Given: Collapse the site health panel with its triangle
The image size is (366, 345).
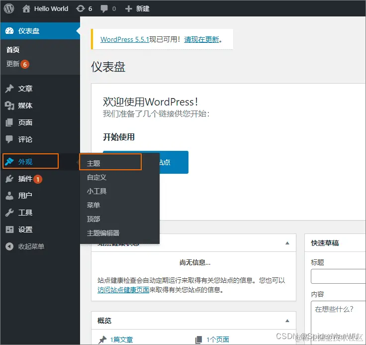Looking at the screenshot, I should point(287,243).
